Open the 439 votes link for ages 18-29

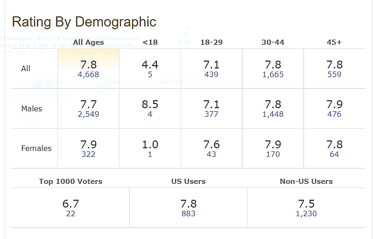[212, 74]
